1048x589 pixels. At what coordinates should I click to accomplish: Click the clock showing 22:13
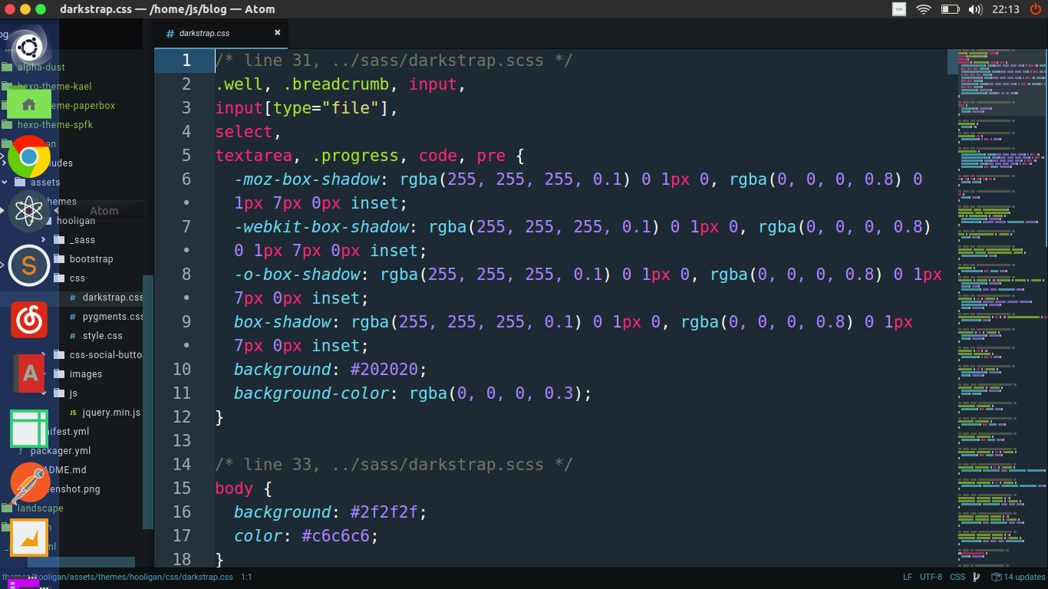1005,9
